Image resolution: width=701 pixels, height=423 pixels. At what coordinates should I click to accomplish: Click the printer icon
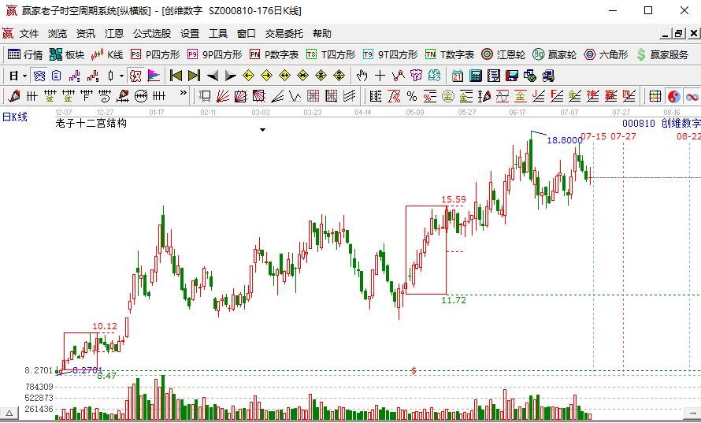[548, 76]
